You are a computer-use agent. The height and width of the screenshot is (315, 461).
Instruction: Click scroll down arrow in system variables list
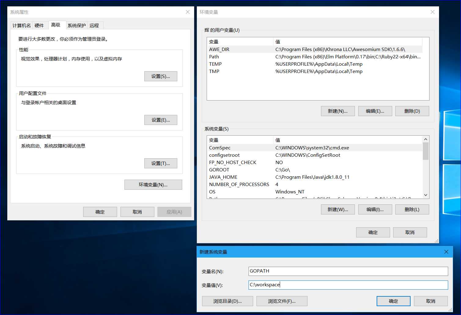point(426,195)
